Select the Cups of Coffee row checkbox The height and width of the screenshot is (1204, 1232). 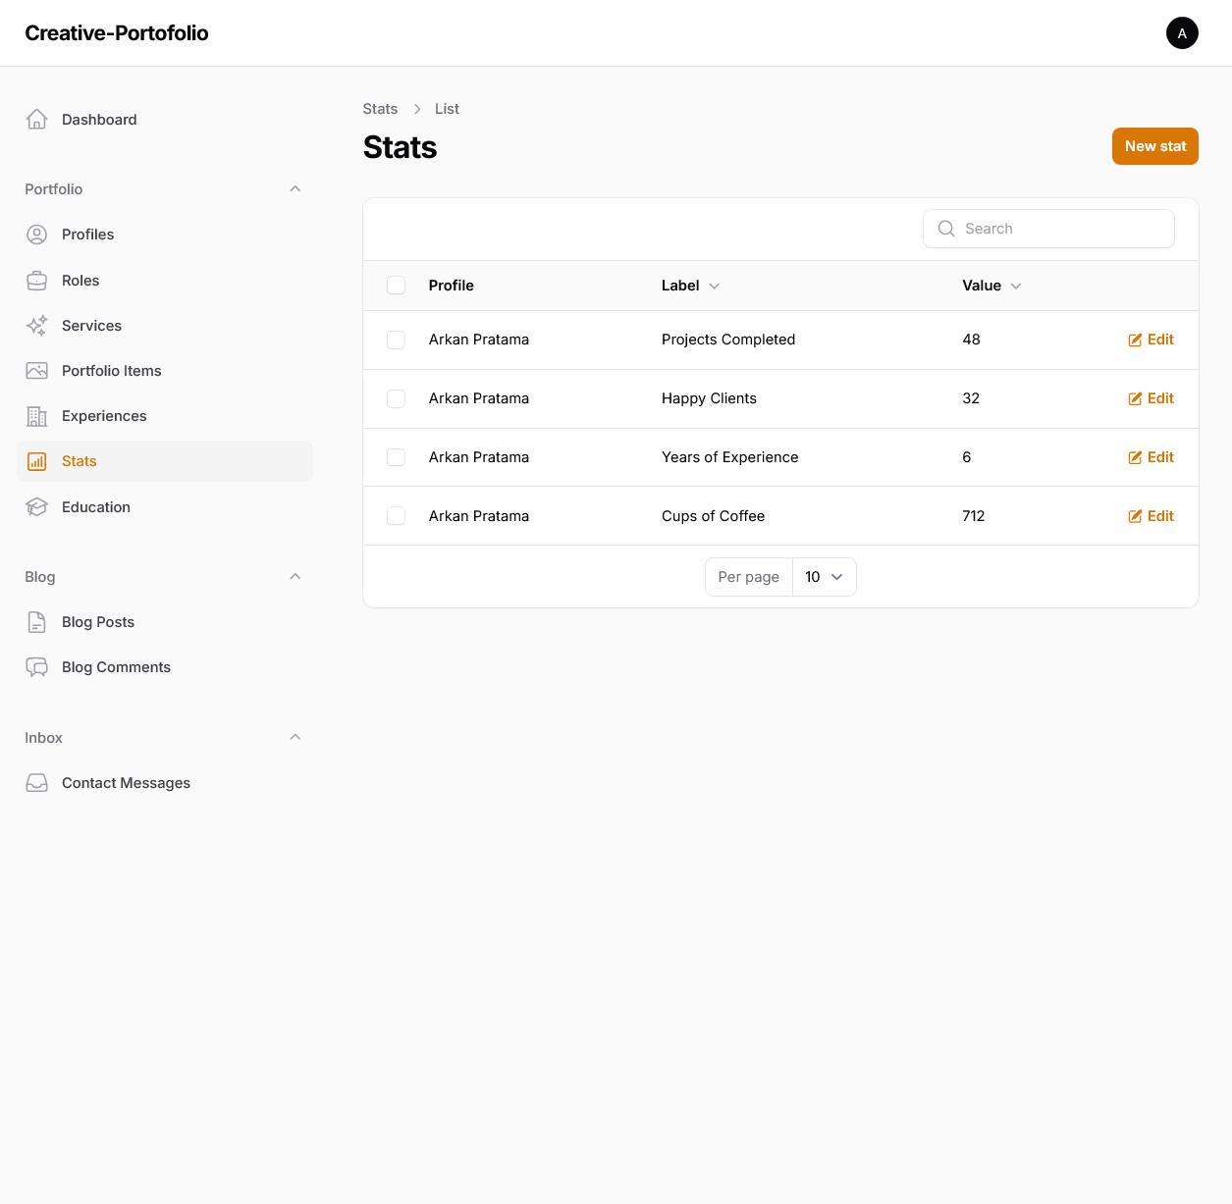pos(397,516)
